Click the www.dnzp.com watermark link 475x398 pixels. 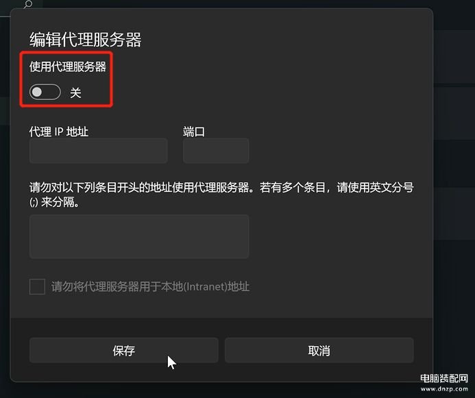click(444, 389)
